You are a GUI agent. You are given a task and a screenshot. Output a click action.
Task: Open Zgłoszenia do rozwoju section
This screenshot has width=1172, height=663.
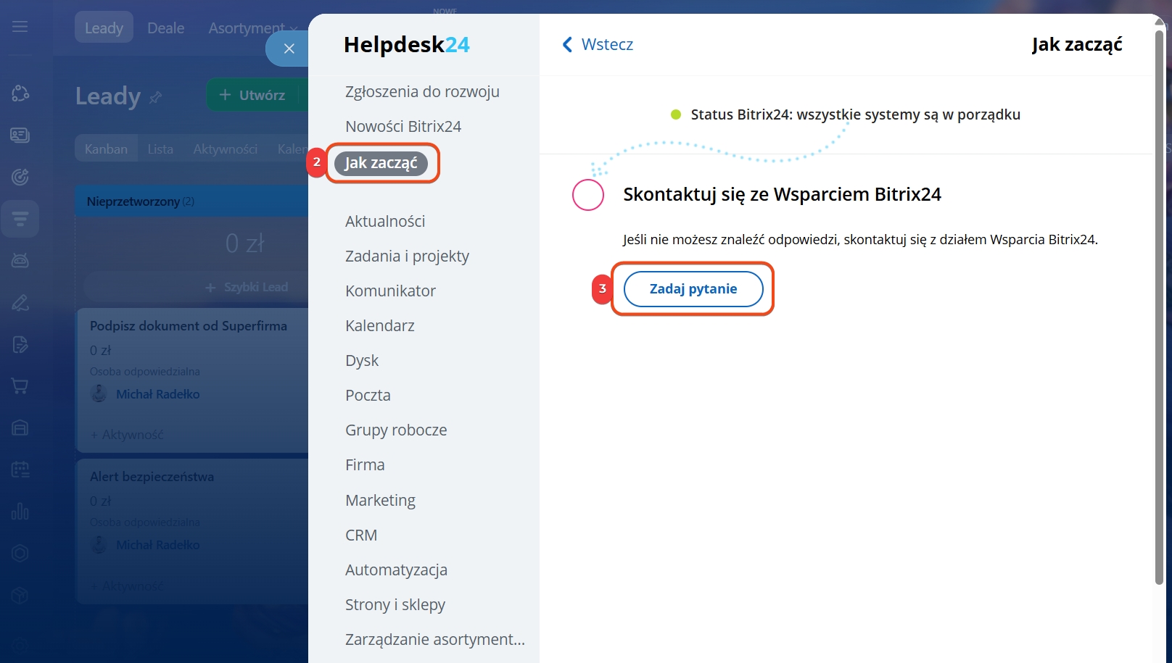click(x=422, y=92)
